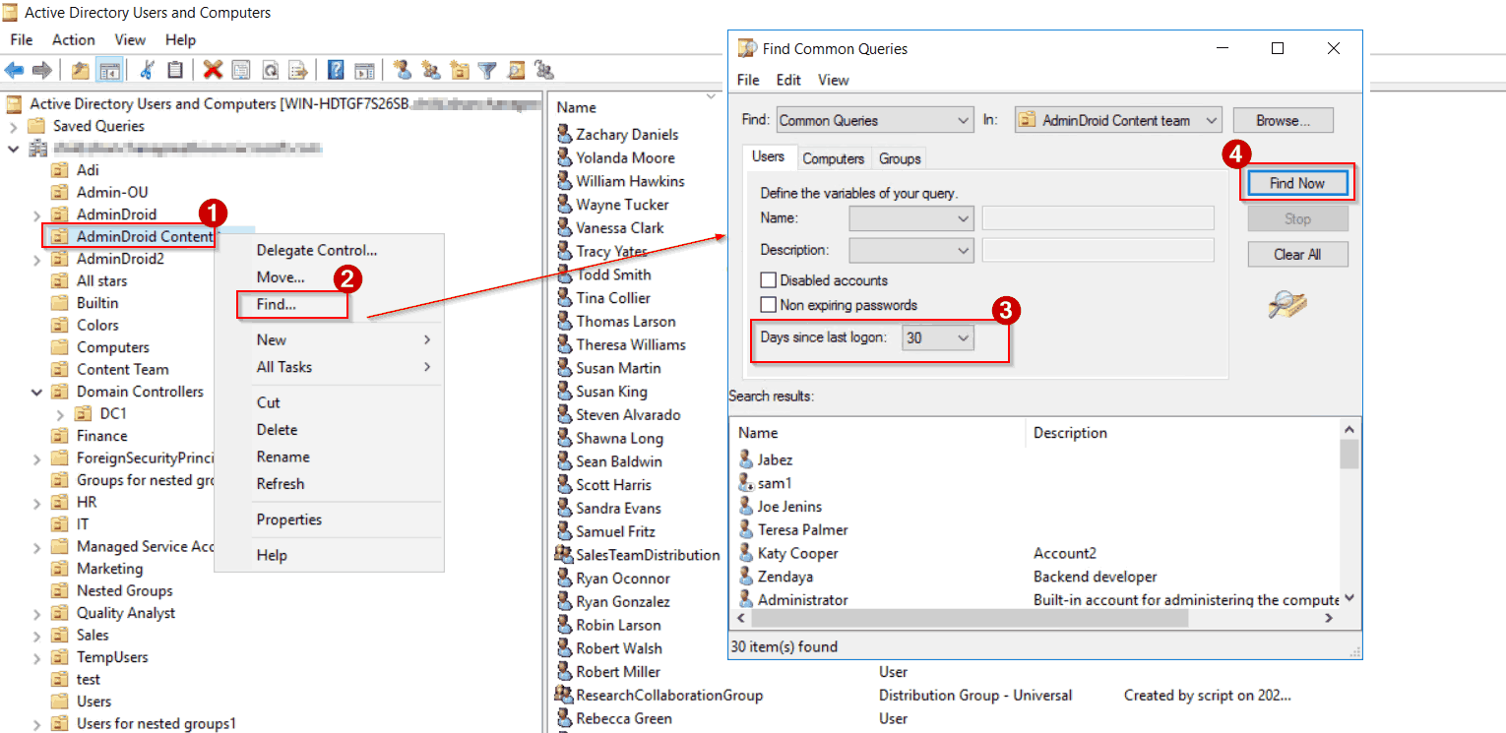Click the back navigation arrow icon
The height and width of the screenshot is (733, 1506).
pos(15,69)
